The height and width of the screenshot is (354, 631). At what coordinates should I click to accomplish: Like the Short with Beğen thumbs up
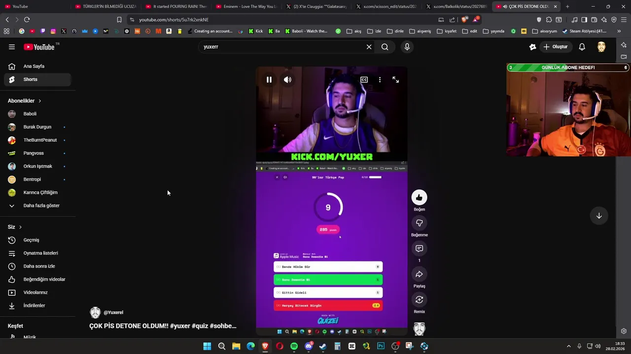point(419,198)
